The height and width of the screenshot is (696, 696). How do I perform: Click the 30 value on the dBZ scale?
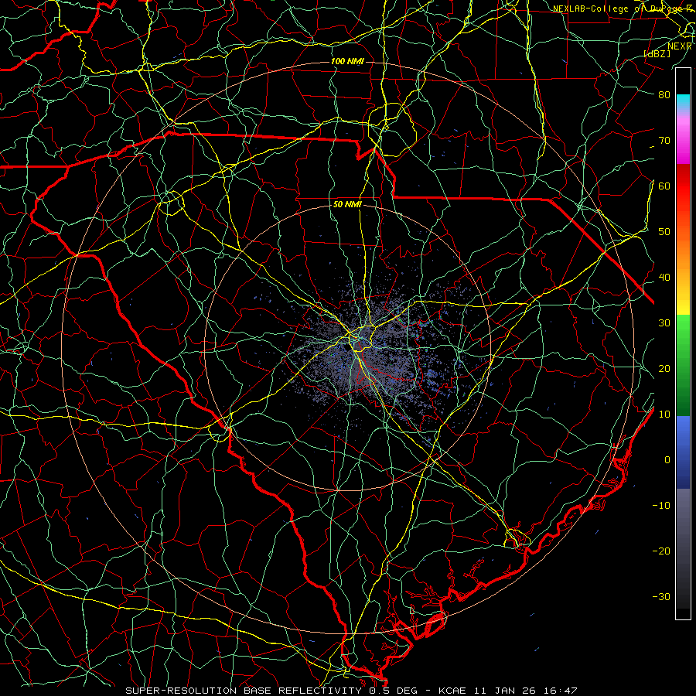[664, 323]
